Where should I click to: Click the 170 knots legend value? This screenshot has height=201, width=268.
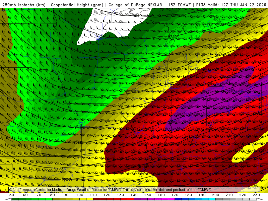(x=175, y=195)
